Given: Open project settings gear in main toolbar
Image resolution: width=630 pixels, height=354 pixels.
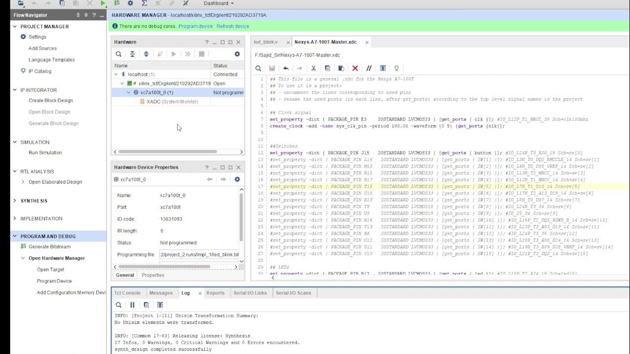Looking at the screenshot, I should (130, 3).
